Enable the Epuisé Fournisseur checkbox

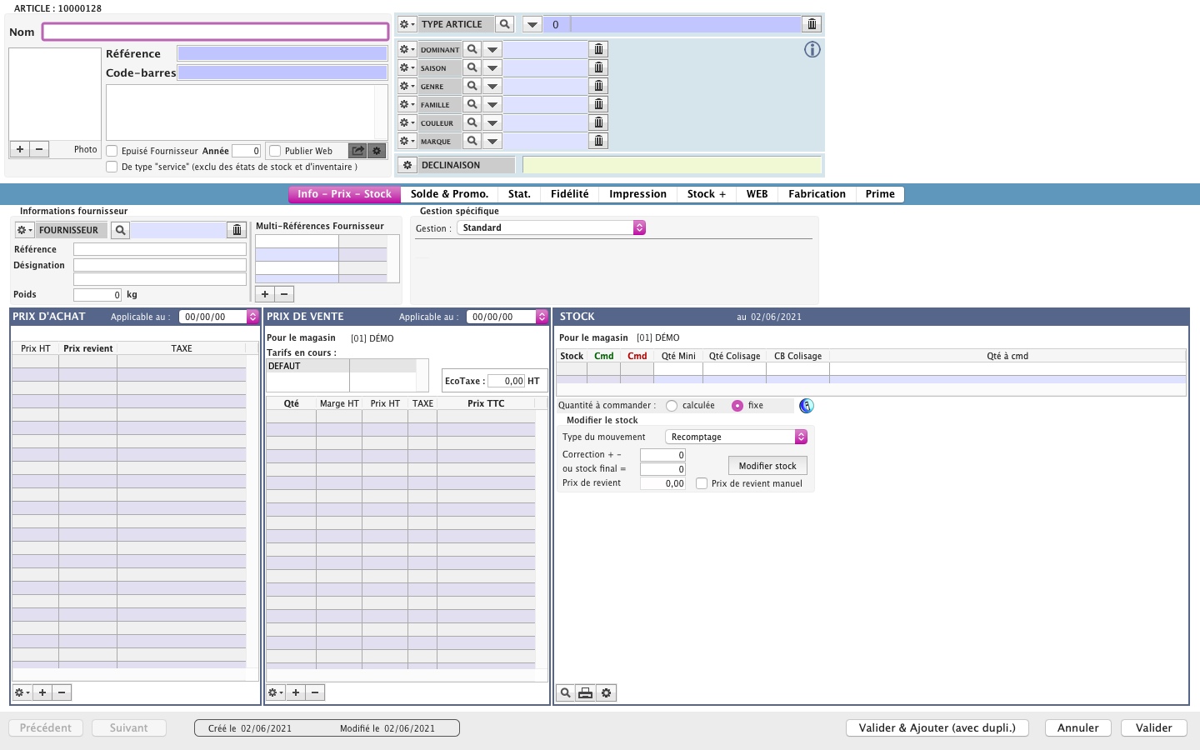coord(112,151)
